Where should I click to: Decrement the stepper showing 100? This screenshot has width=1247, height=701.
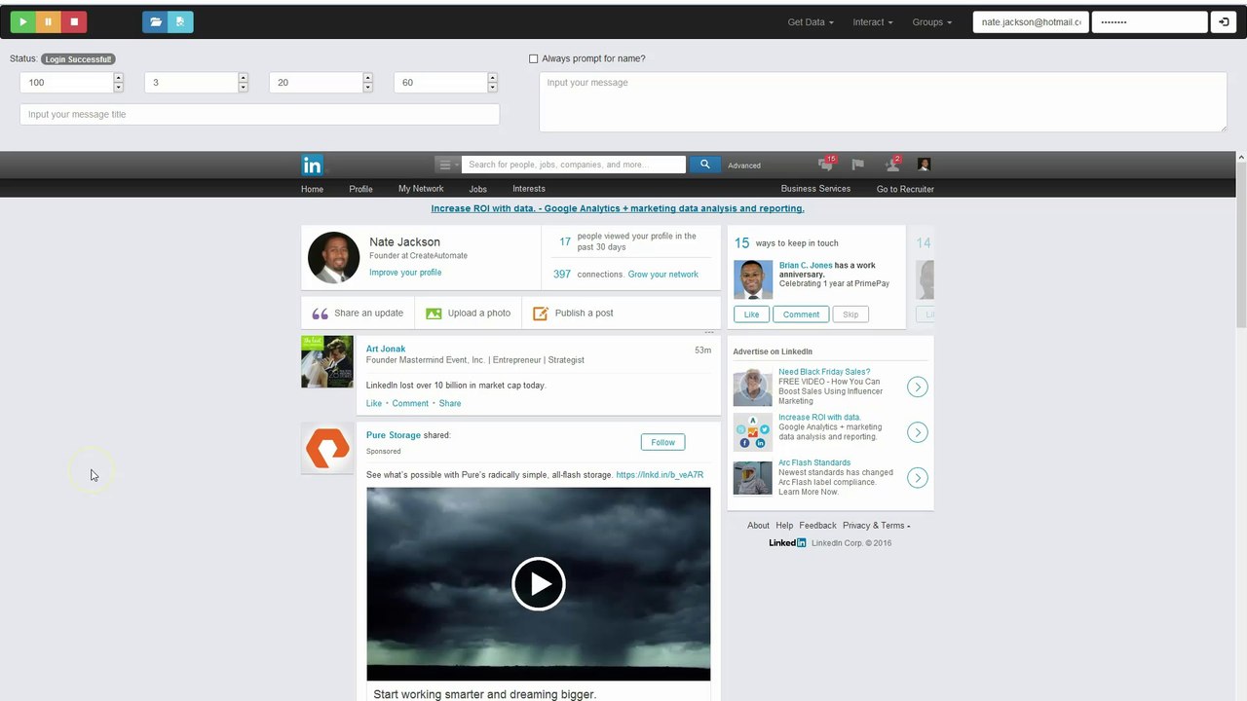tap(119, 88)
